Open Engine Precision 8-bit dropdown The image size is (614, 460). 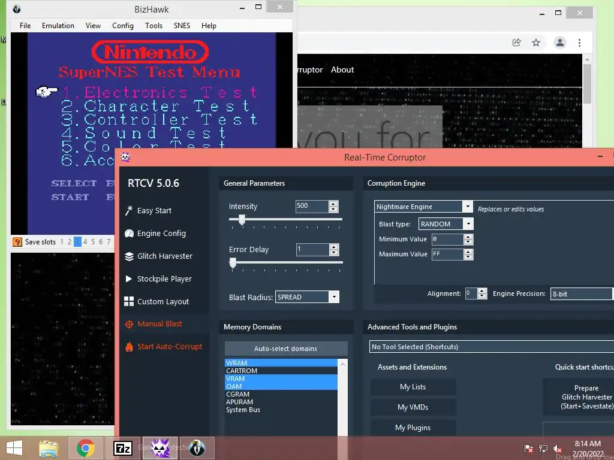coord(582,293)
